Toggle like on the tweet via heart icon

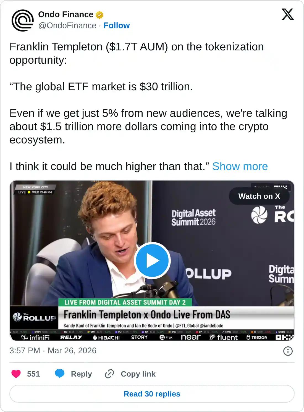tap(16, 374)
